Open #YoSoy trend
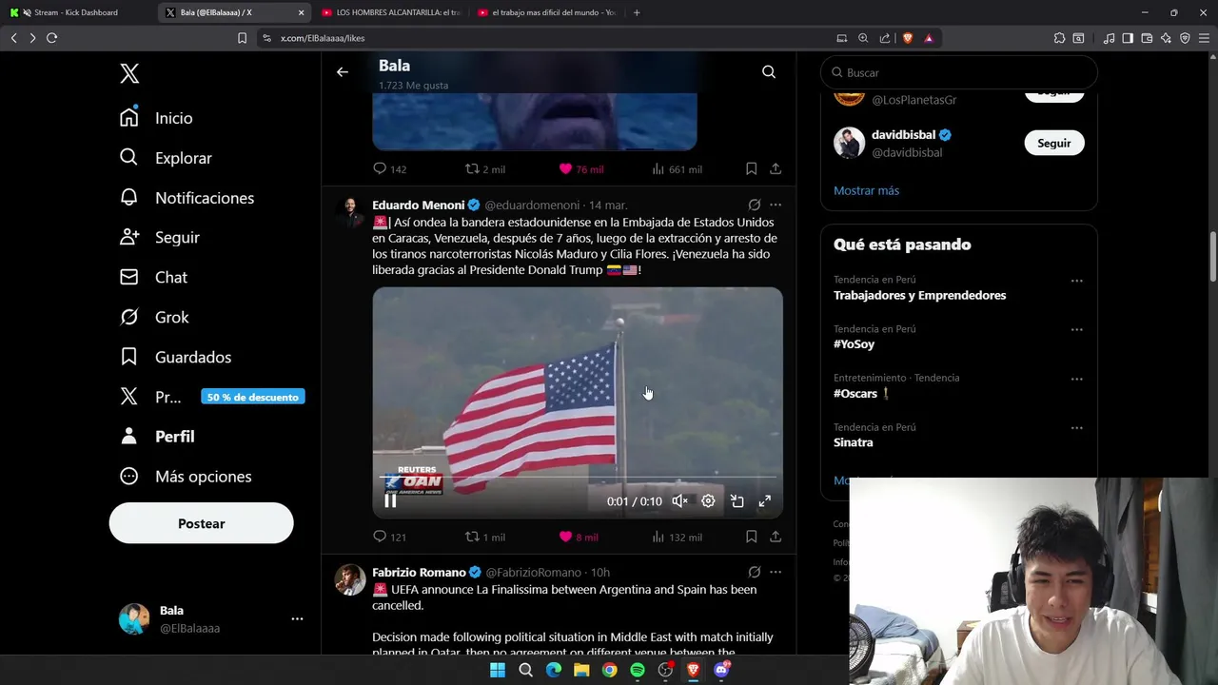Screen dimensions: 1218x685 coord(854,344)
